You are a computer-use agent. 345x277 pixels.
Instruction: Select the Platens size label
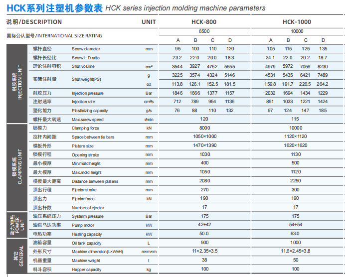[x=82, y=146]
